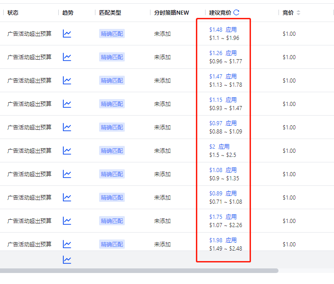
Task: Open trend chart for the $1.48 suggestion row
Action: pos(67,33)
